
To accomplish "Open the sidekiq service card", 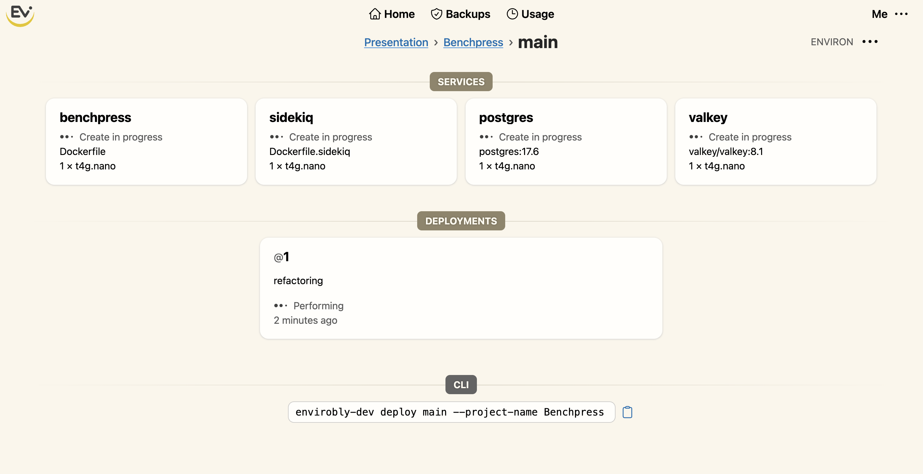I will tap(356, 141).
